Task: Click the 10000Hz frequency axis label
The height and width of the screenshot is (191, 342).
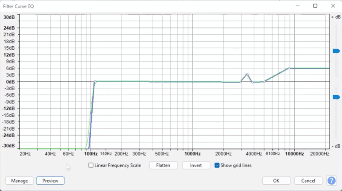Action: [x=294, y=154]
